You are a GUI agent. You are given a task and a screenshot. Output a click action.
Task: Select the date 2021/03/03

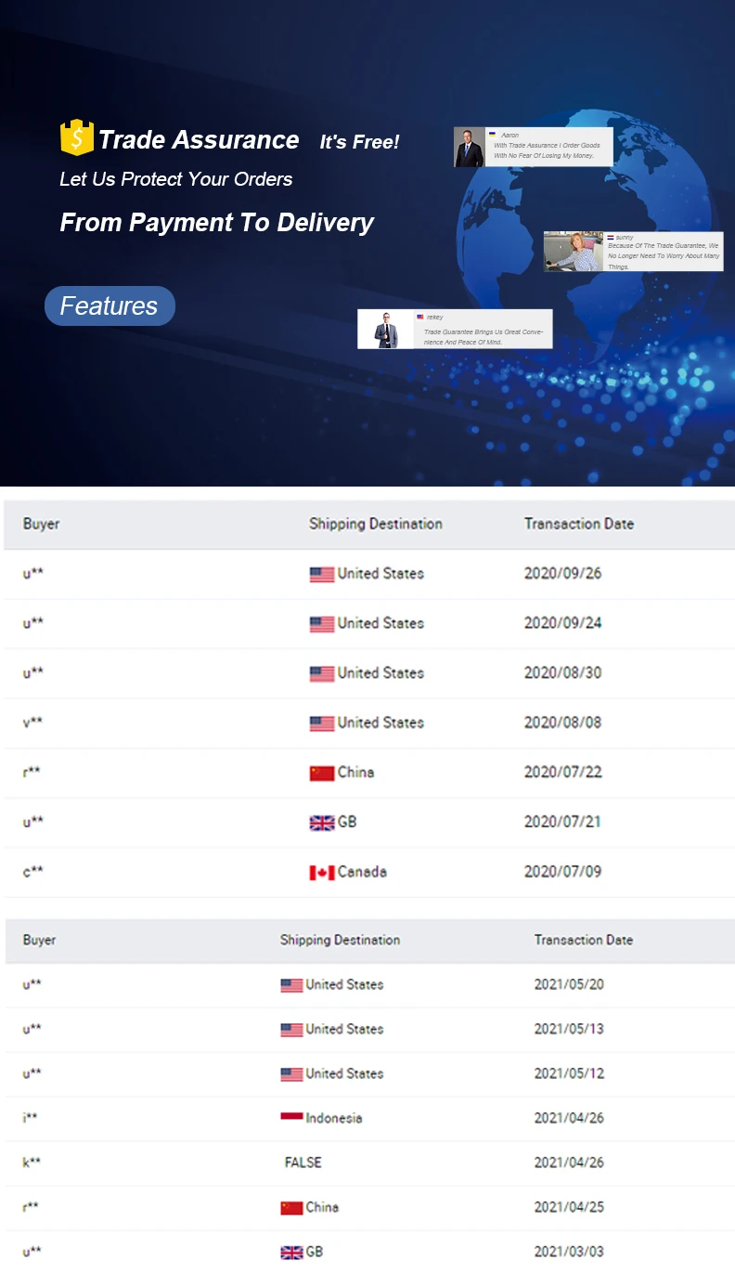(570, 1252)
